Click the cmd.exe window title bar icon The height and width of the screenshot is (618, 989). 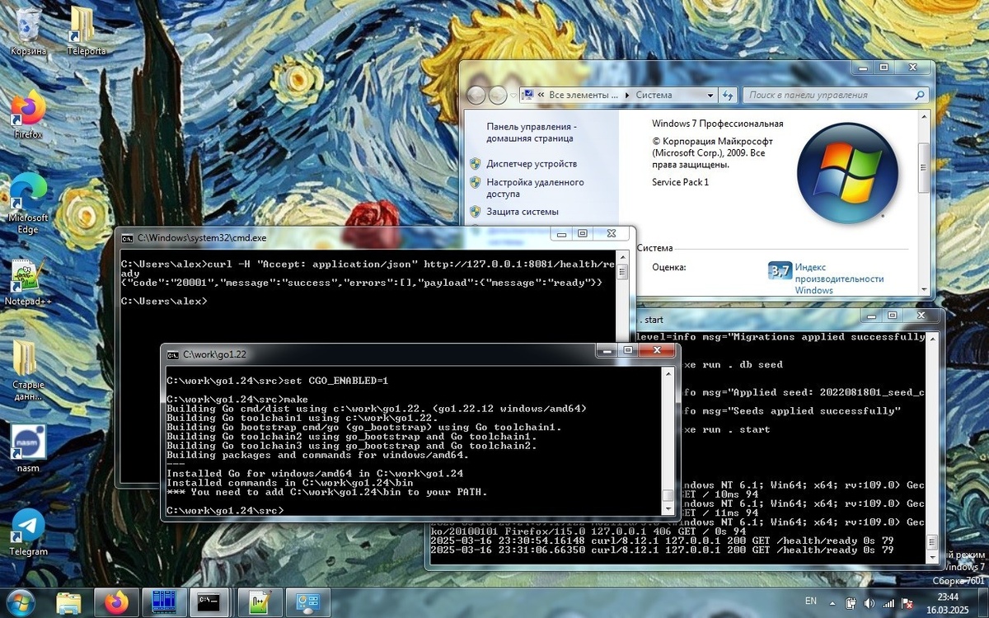tap(127, 237)
